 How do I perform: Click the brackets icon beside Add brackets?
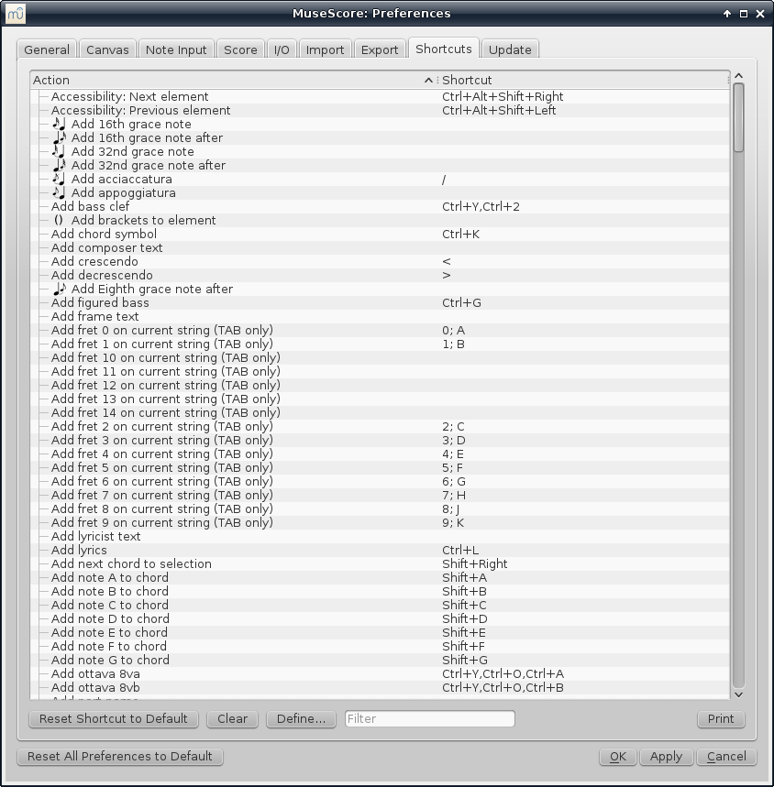59,220
